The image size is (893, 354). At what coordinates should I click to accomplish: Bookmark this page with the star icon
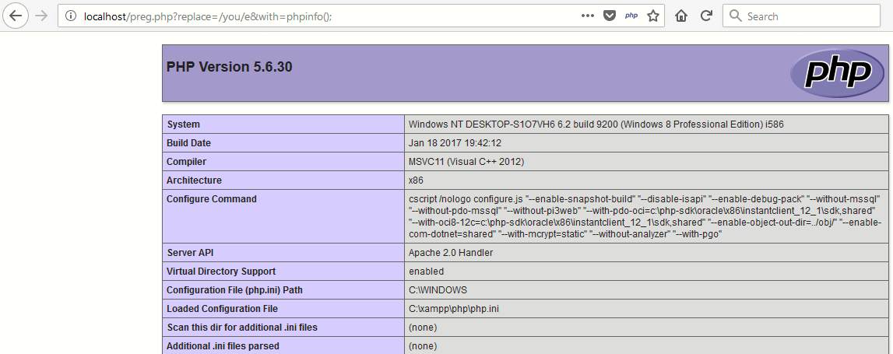pos(653,16)
